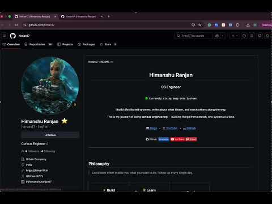View the followers link
This screenshot has height=204, width=272.
coord(32,151)
